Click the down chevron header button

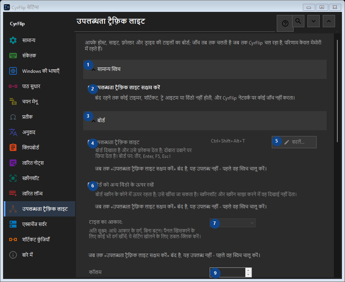(314, 21)
